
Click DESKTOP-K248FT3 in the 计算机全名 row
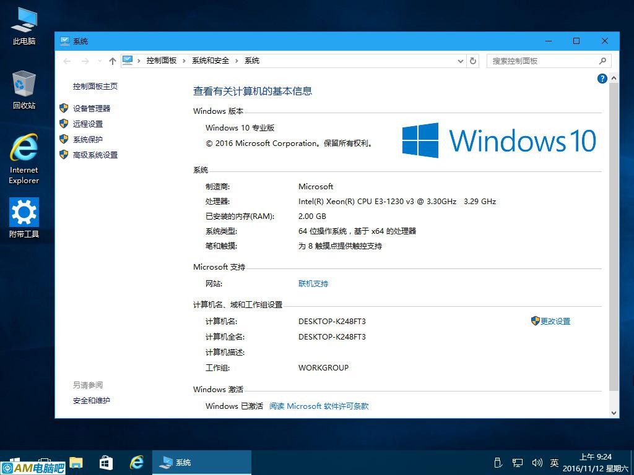332,337
